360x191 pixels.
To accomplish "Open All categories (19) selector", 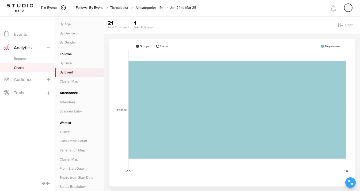I will [x=149, y=8].
